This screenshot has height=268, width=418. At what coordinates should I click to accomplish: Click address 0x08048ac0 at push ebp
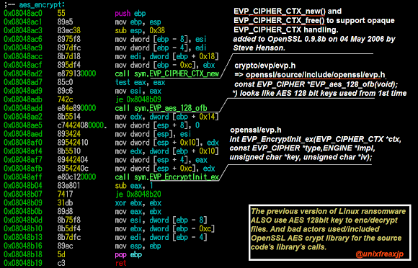tap(23, 13)
